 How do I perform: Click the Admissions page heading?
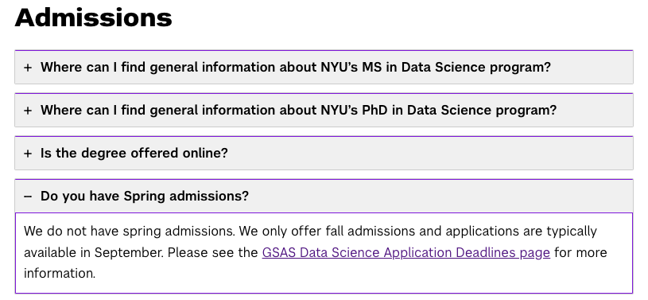point(93,18)
